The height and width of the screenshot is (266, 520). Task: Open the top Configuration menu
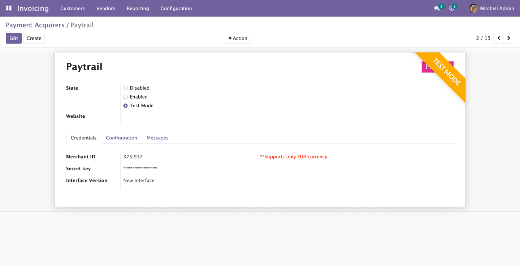176,8
